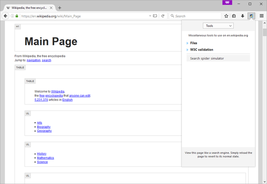This screenshot has width=267, height=184.
Task: Open a new tab with plus button
Action: tap(60, 8)
